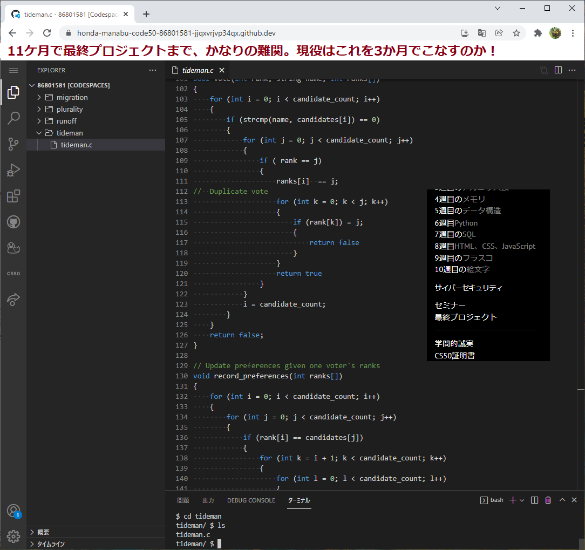The width and height of the screenshot is (585, 550).
Task: Click the browser address bar URL
Action: [183, 33]
